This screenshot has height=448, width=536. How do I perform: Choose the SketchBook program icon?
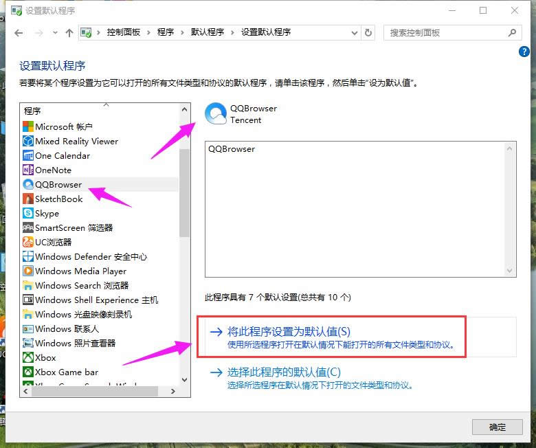point(28,199)
